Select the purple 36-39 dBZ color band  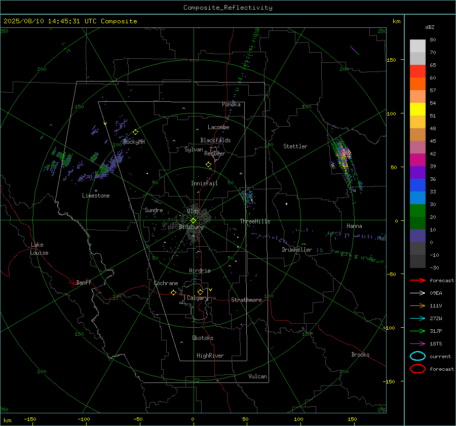[x=417, y=172]
